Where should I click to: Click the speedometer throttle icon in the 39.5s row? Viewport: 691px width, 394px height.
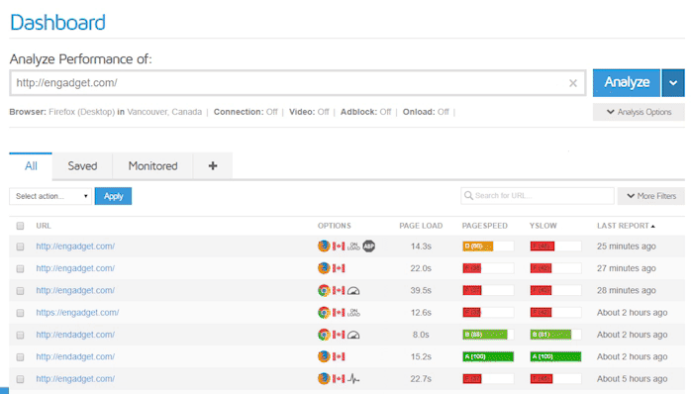pos(353,290)
